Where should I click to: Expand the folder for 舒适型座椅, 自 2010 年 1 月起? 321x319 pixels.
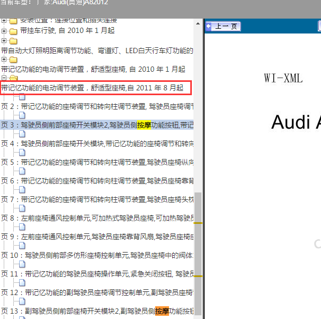[4, 59]
